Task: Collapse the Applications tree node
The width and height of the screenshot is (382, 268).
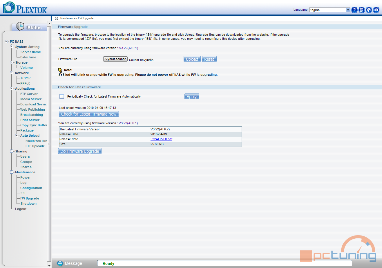Action: point(12,89)
